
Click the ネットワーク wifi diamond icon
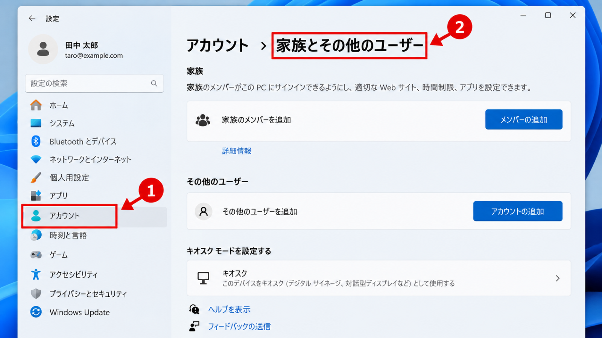click(x=36, y=159)
